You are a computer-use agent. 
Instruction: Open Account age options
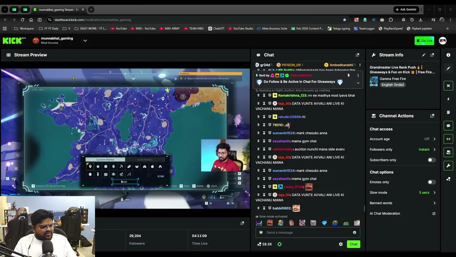403,139
